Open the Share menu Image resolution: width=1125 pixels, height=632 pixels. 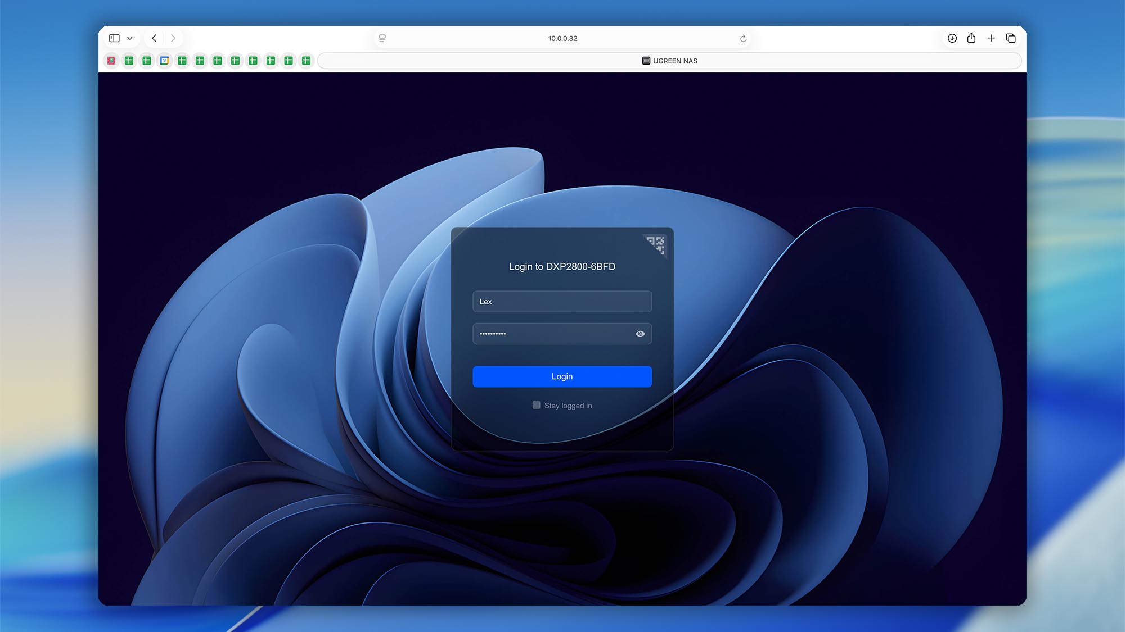(971, 38)
